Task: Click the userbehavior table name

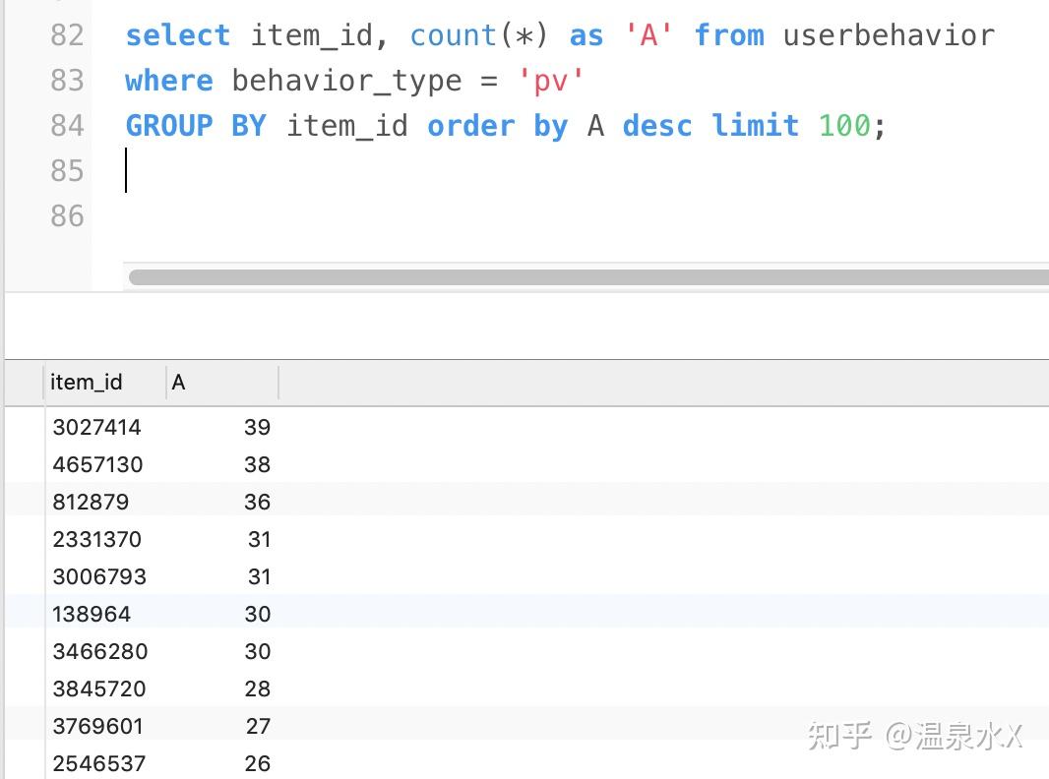Action: pyautogui.click(x=886, y=34)
